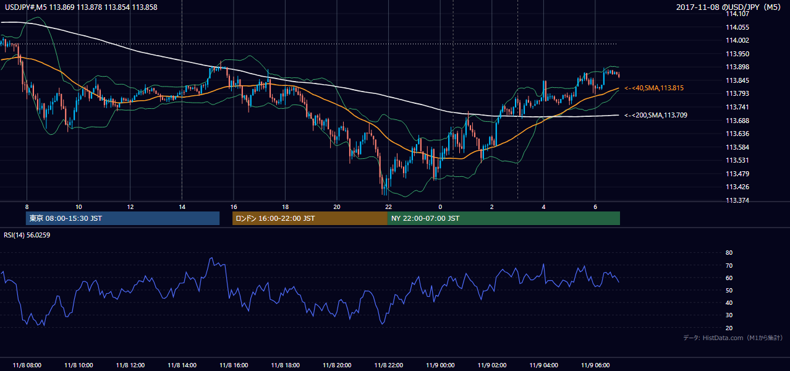Click the 113.741 price axis label
The image size is (790, 371).
pos(737,107)
